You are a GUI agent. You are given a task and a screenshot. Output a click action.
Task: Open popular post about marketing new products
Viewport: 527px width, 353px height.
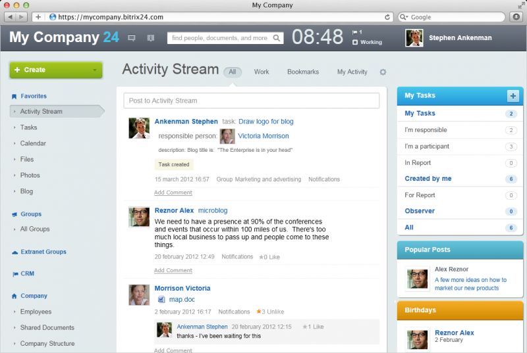coord(470,284)
